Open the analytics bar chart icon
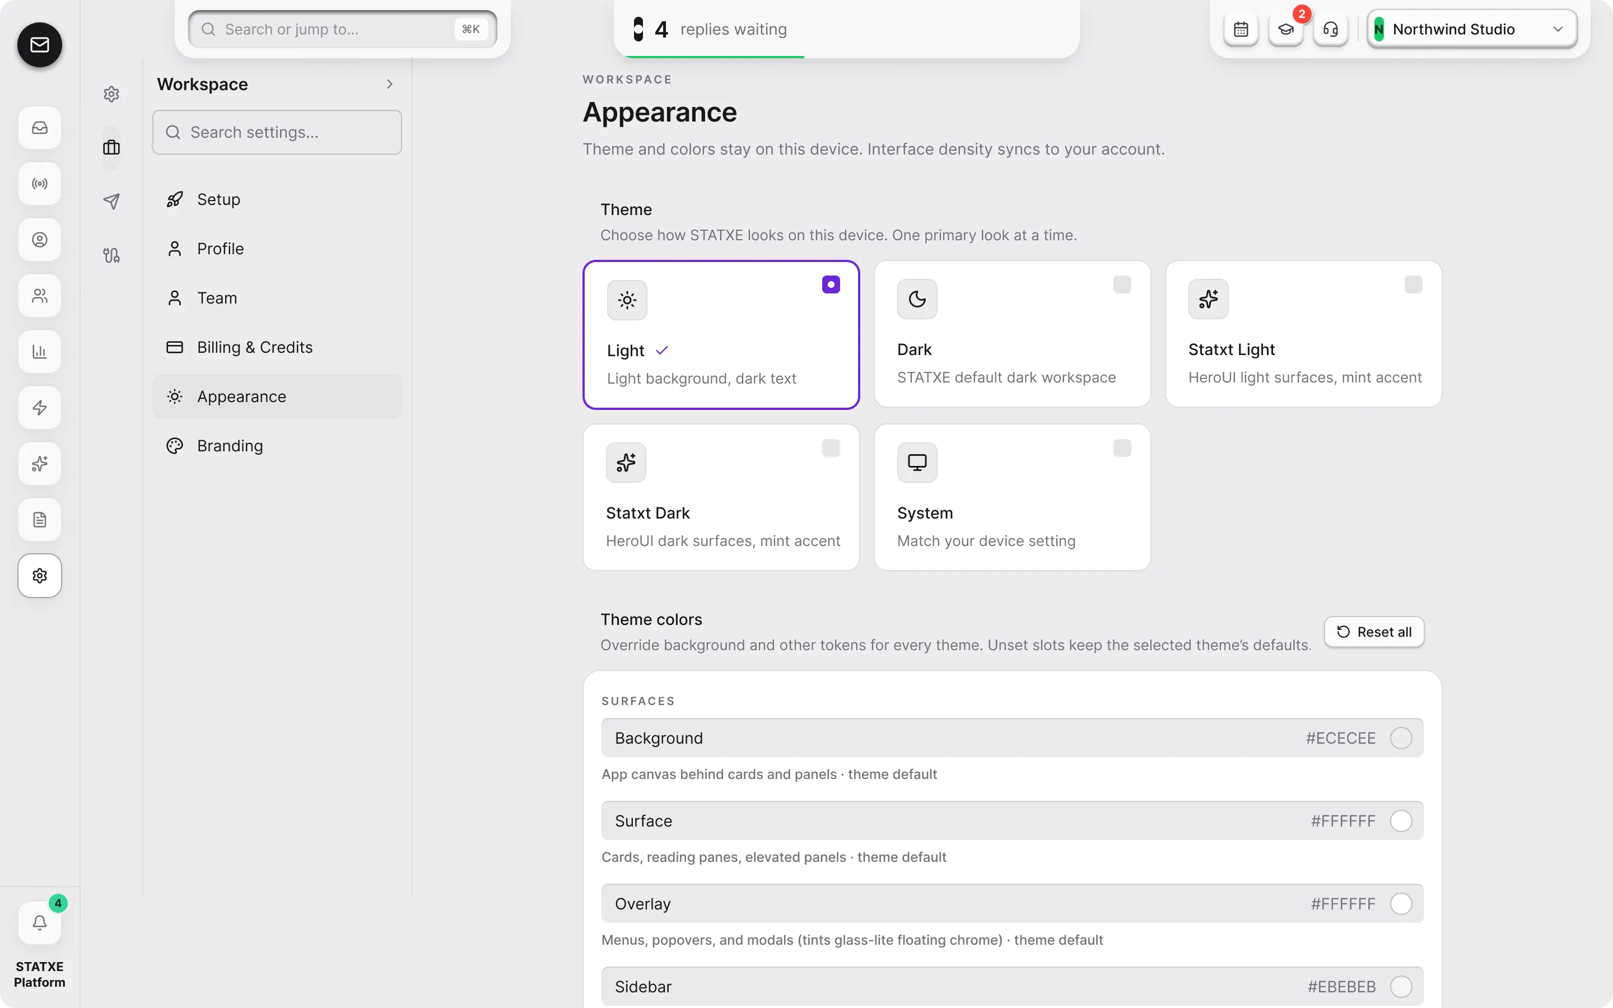This screenshot has width=1613, height=1008. point(40,352)
